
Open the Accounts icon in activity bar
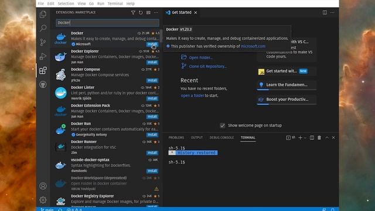pyautogui.click(x=43, y=186)
